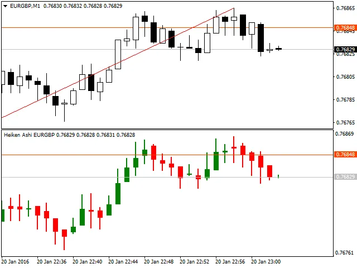Click the 0.76865 price scale value
Viewport: 357px width, 268px height.
click(345, 8)
